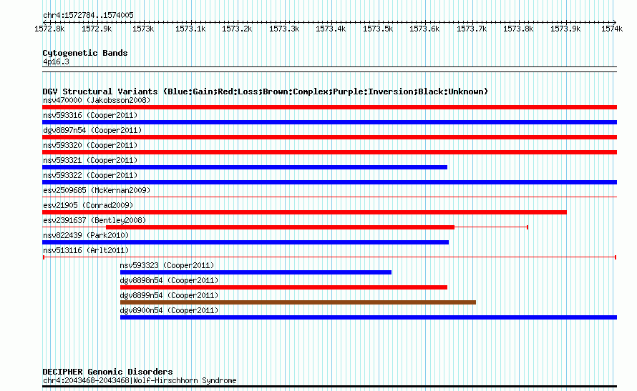Click the nsv470000 (Jakobsson2008) label

[97, 100]
